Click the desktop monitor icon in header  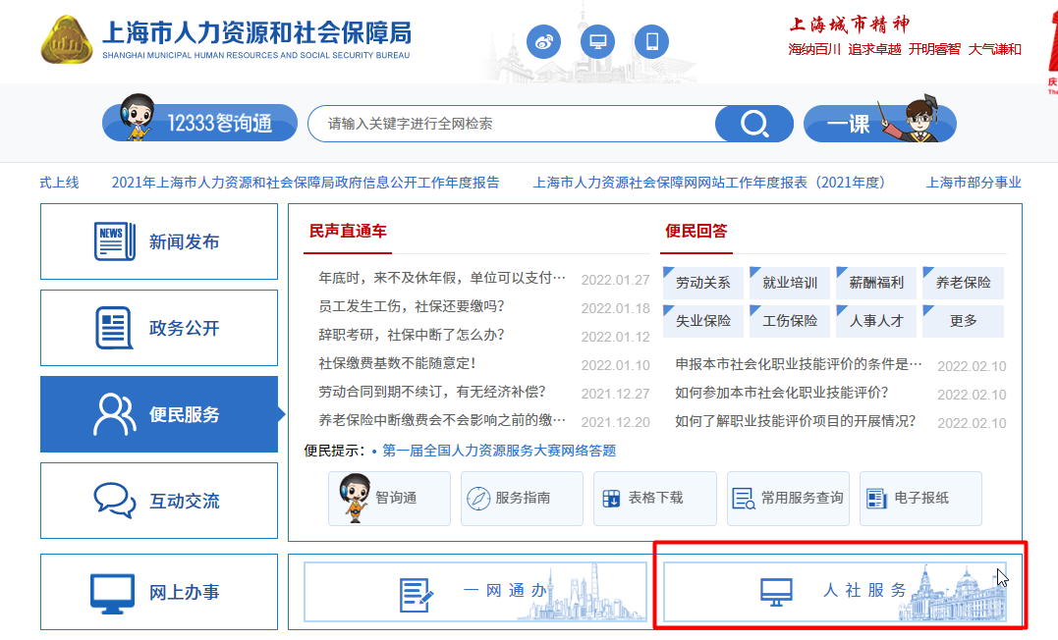(598, 42)
